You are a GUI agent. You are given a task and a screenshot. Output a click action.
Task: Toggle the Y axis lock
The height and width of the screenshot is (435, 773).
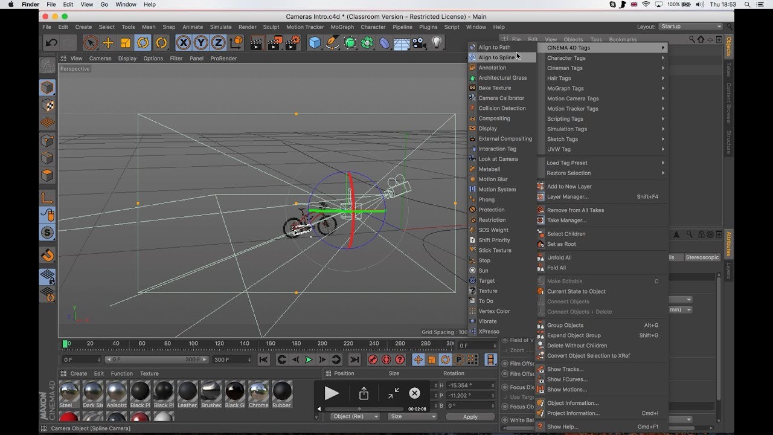[200, 42]
